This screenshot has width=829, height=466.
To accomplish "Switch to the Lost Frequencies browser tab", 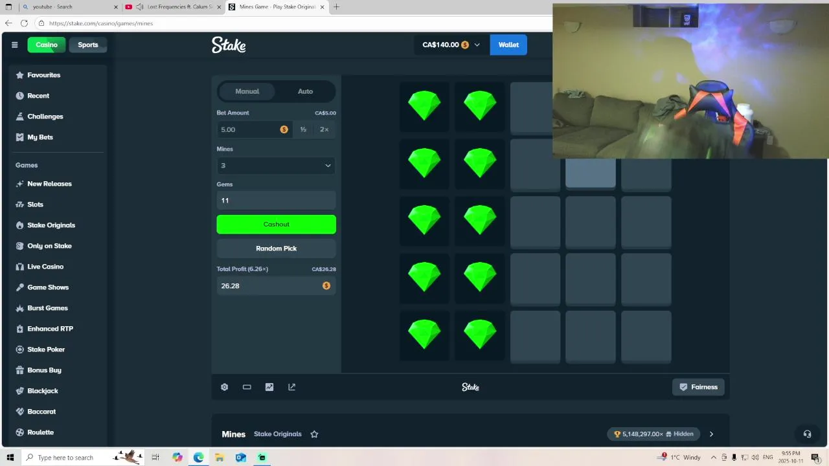I will (x=173, y=6).
